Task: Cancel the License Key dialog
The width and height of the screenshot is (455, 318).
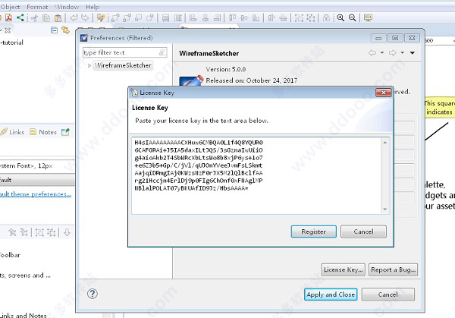Action: click(363, 231)
